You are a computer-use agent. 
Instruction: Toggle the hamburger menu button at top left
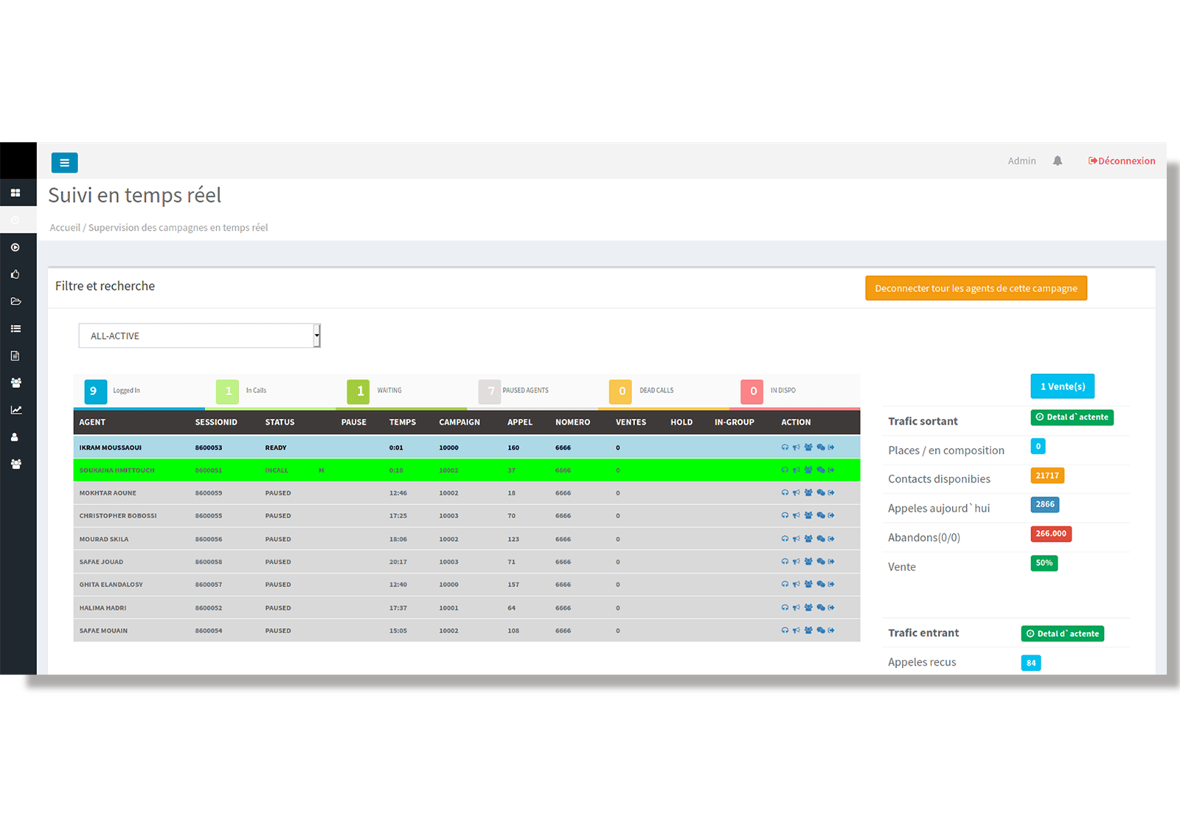[64, 162]
